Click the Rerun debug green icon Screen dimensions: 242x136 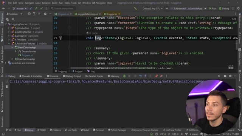(x=124, y=76)
